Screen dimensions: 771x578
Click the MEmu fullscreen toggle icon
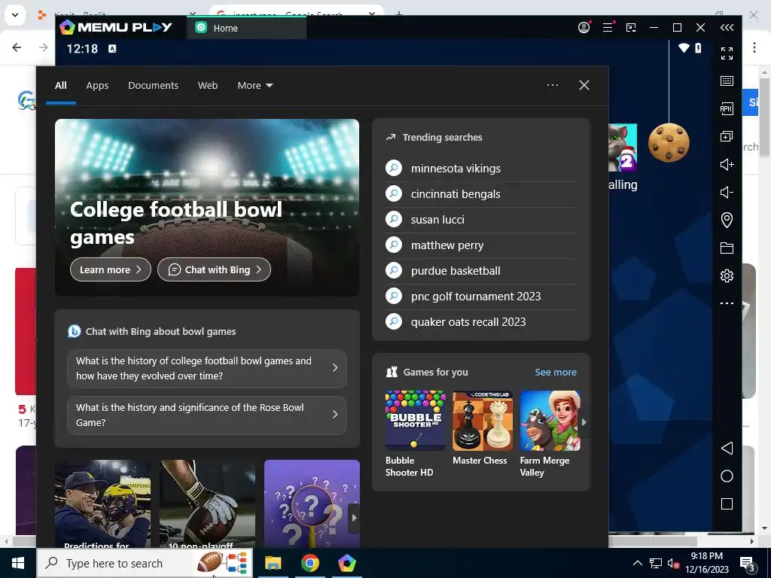[727, 53]
